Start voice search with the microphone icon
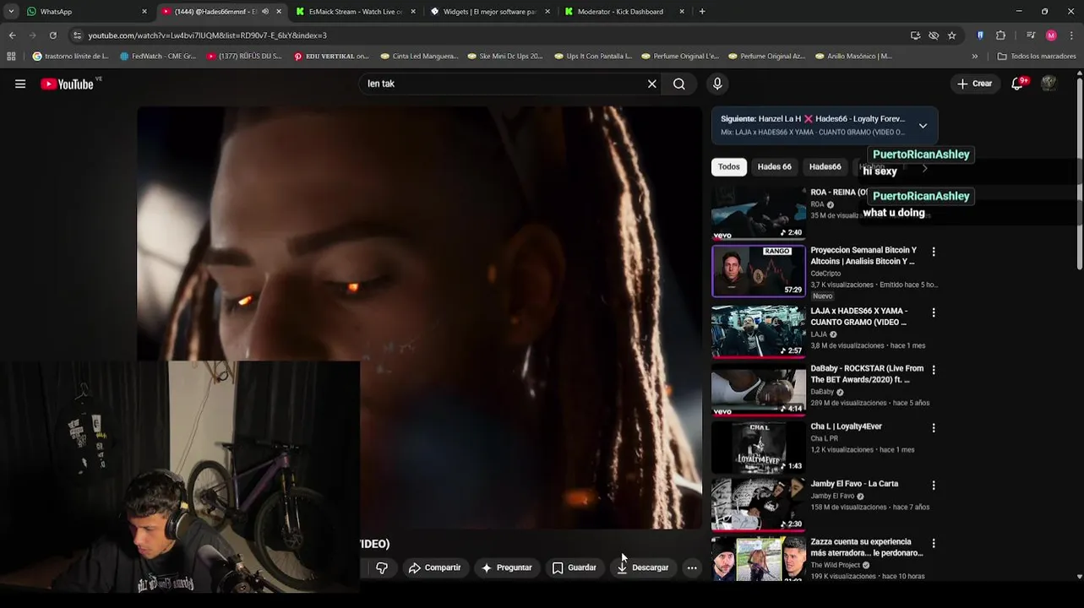The height and width of the screenshot is (608, 1084). 717,84
